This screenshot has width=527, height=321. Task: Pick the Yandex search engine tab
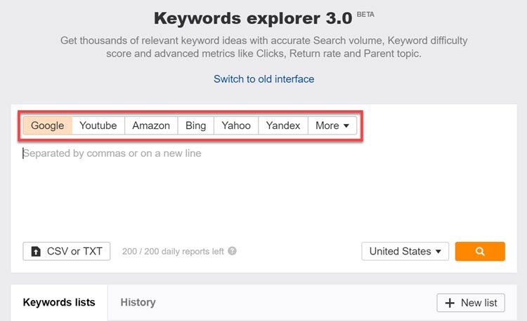(283, 125)
